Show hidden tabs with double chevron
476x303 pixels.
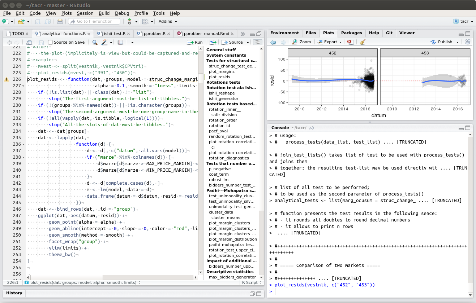(243, 34)
